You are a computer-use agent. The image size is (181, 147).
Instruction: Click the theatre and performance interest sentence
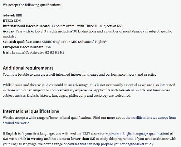point(80,75)
